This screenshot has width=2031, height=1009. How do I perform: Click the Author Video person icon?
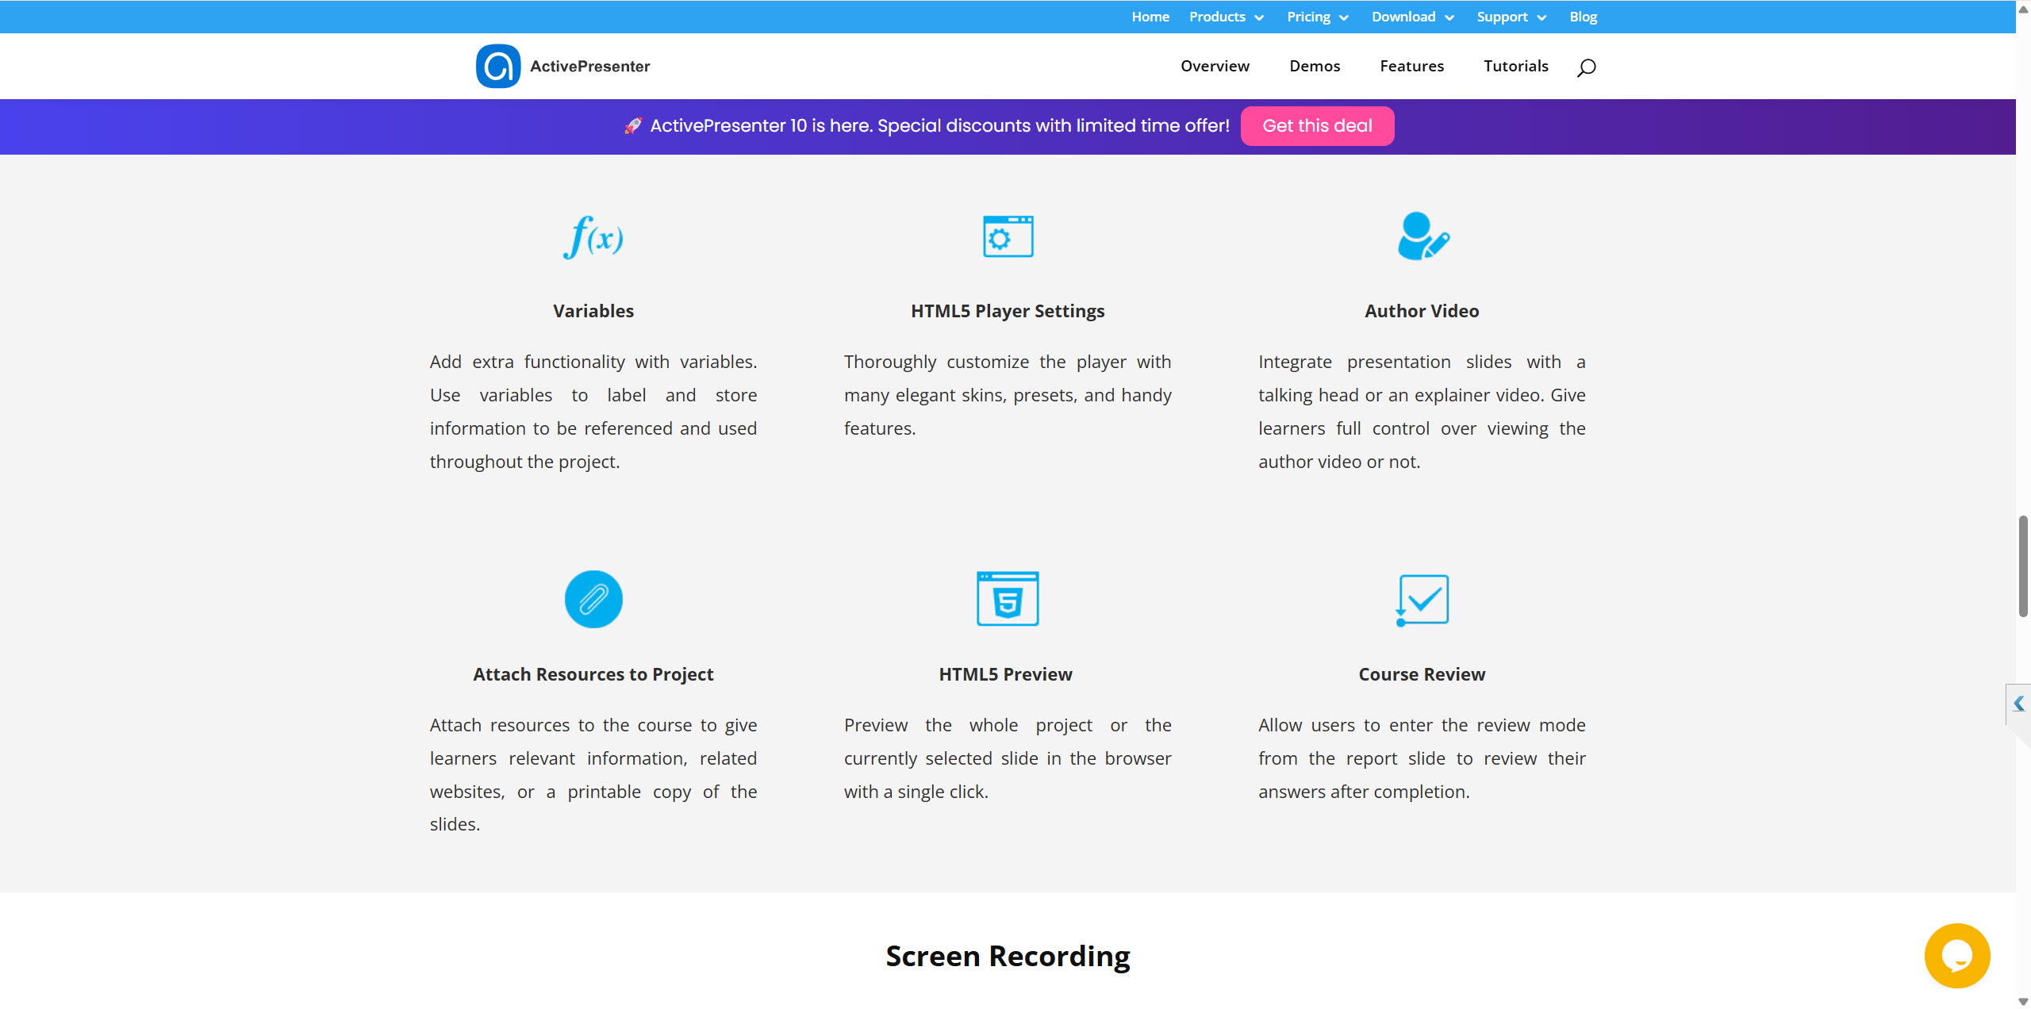[x=1422, y=236]
